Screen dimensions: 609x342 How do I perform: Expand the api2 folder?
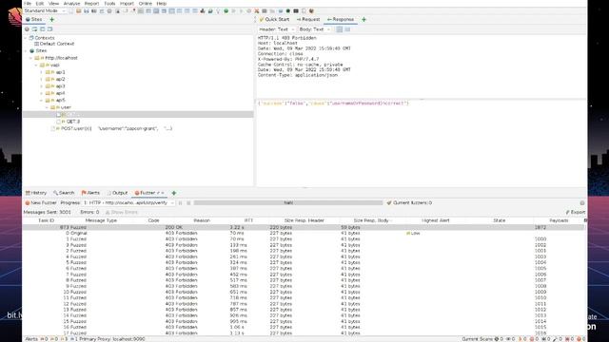click(42, 79)
